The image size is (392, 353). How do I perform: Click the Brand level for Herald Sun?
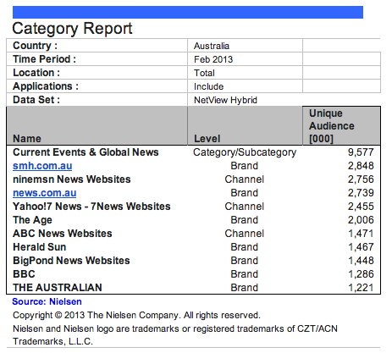click(x=245, y=247)
